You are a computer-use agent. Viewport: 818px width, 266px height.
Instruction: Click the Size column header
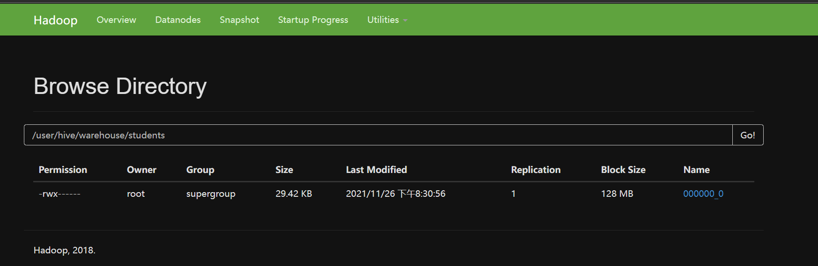[x=284, y=170]
